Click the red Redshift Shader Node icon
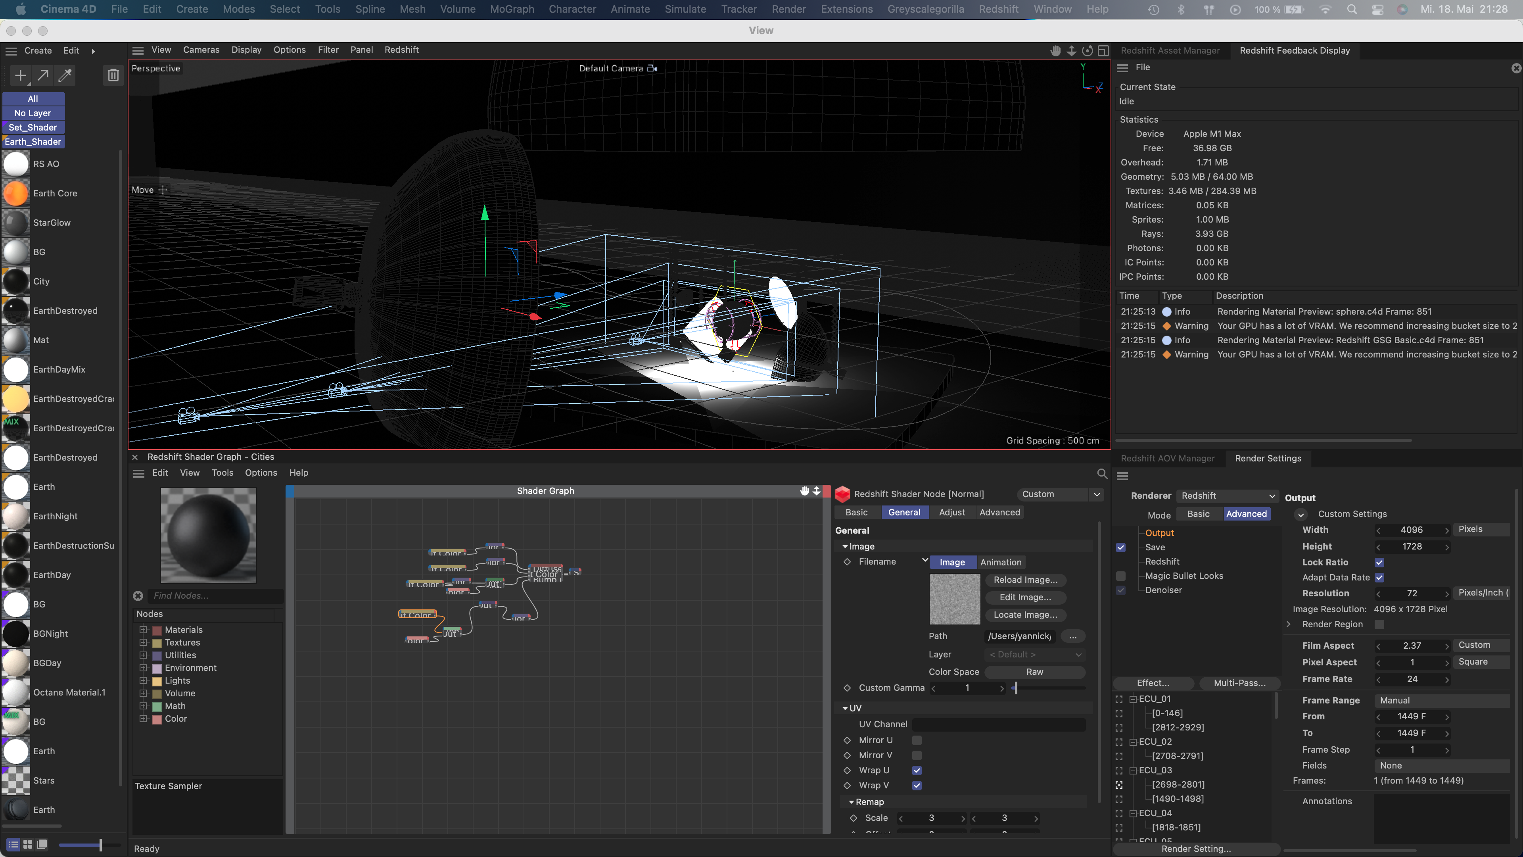Screen dimensions: 1523x857 842,494
